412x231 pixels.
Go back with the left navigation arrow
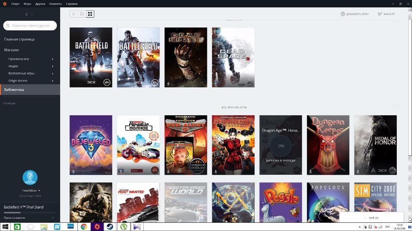coord(26,14)
